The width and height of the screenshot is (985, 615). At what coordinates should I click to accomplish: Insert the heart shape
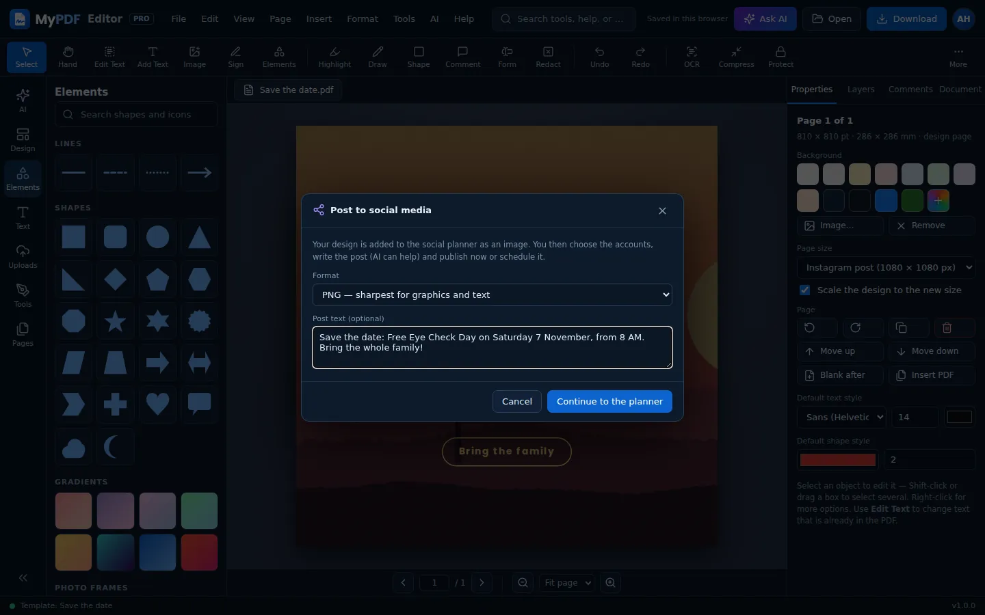point(157,405)
